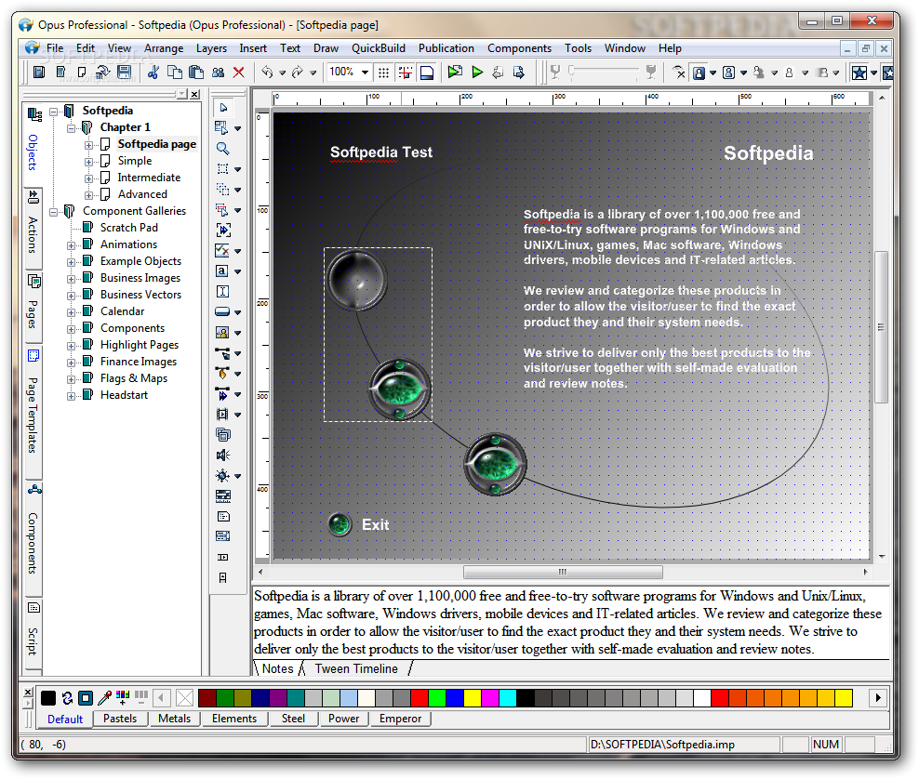Click the swap colors arrows icon
The width and height of the screenshot is (919, 779).
[x=67, y=697]
